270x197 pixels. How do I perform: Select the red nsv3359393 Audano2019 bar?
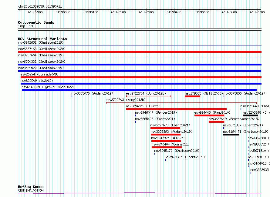165,135
